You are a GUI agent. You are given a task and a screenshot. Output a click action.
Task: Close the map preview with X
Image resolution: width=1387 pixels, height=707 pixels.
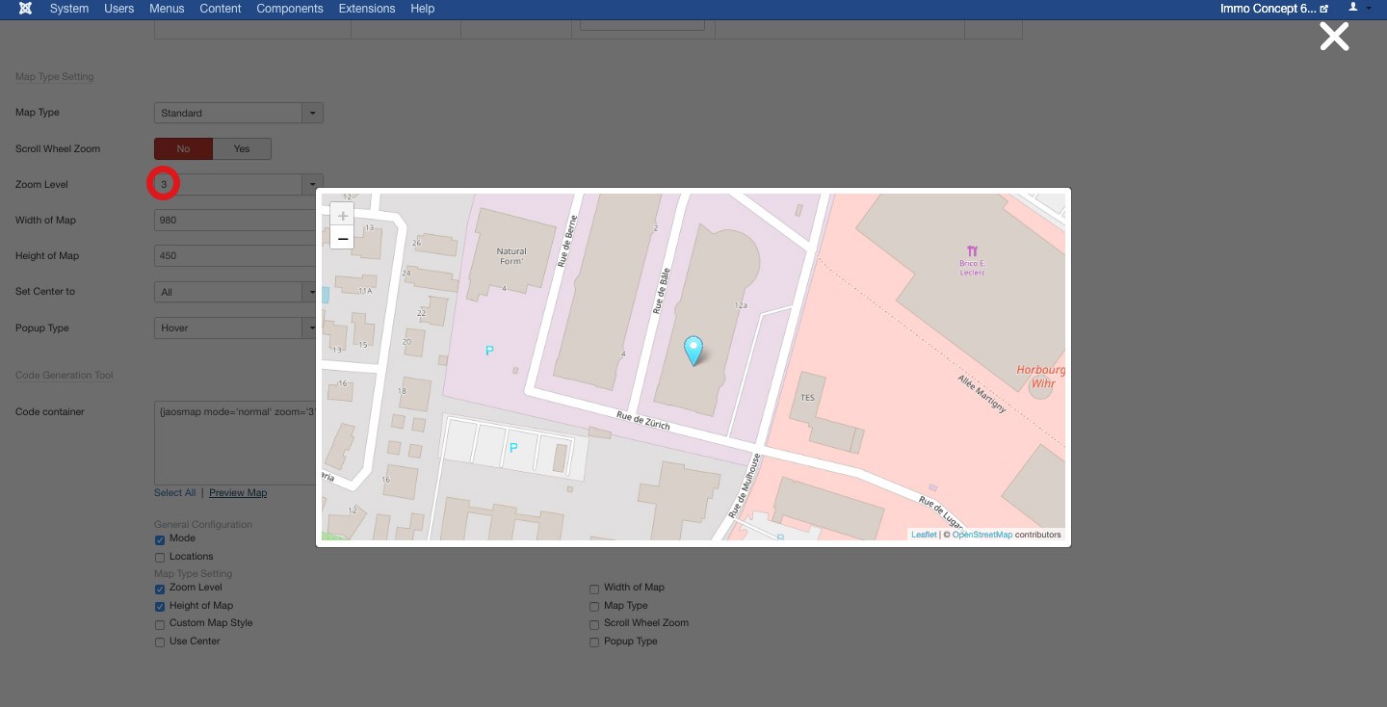(1334, 37)
